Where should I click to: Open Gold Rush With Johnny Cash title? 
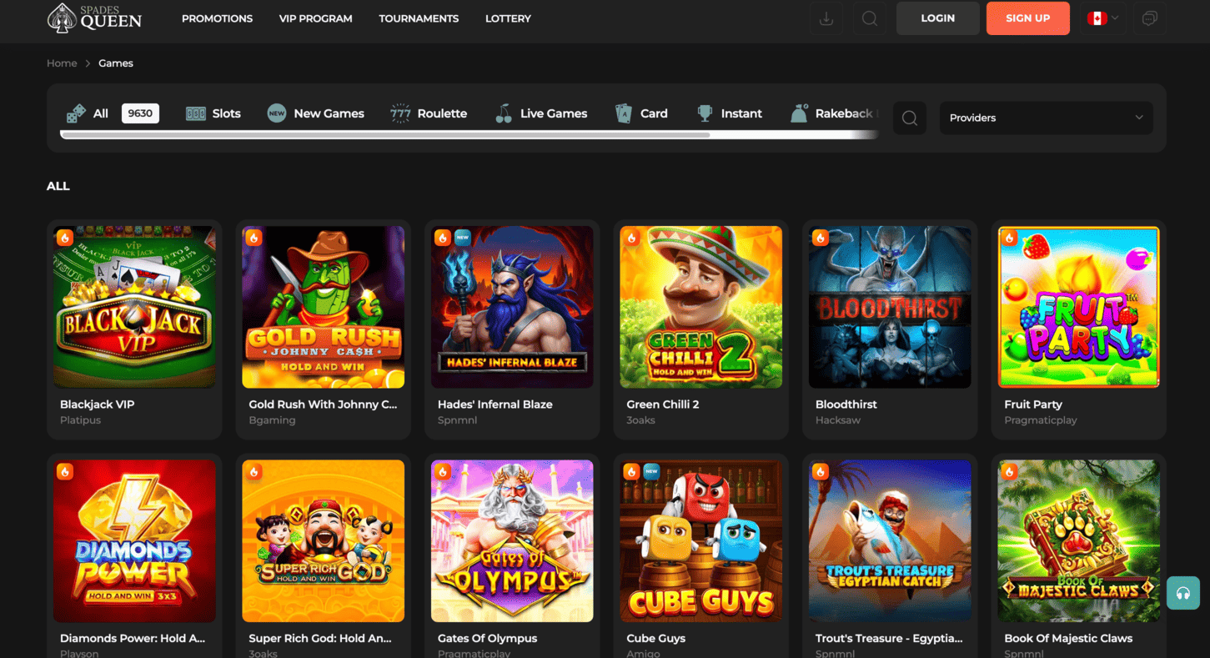[323, 404]
